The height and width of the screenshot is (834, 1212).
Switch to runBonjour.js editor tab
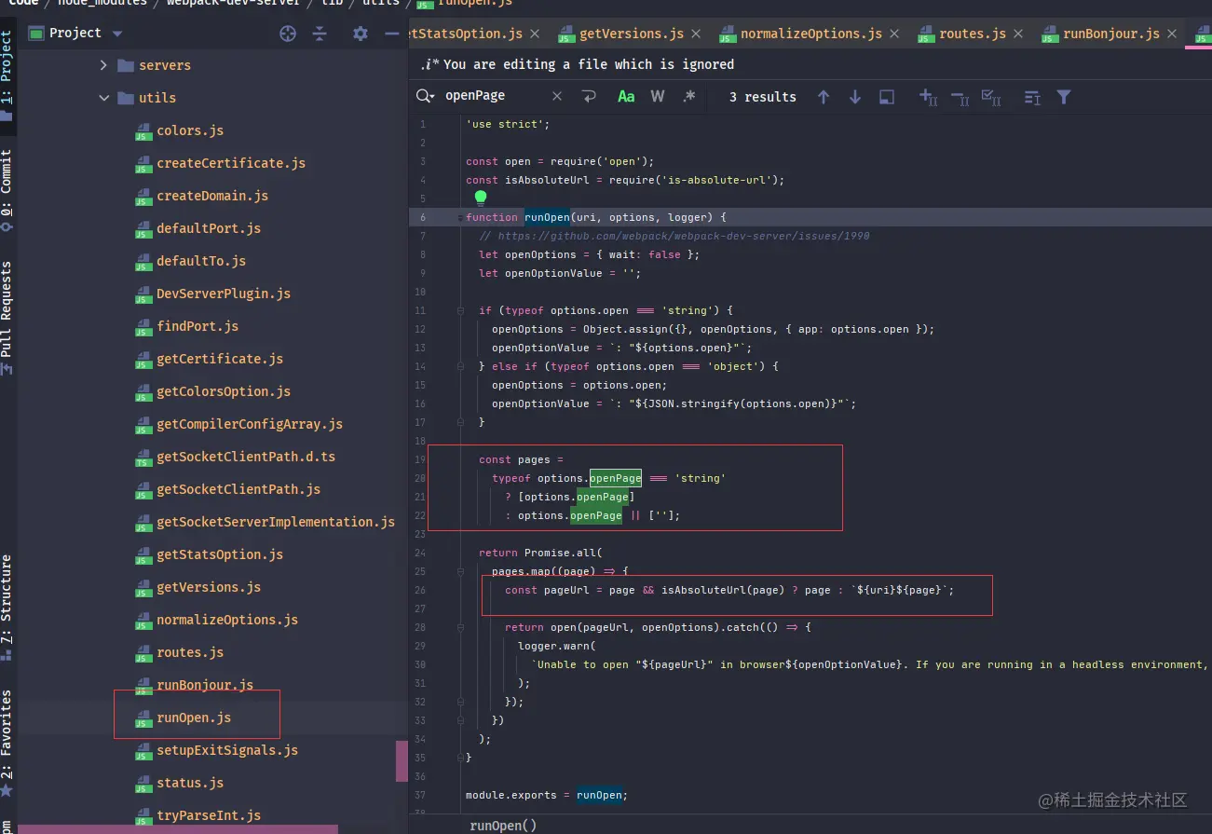1110,34
